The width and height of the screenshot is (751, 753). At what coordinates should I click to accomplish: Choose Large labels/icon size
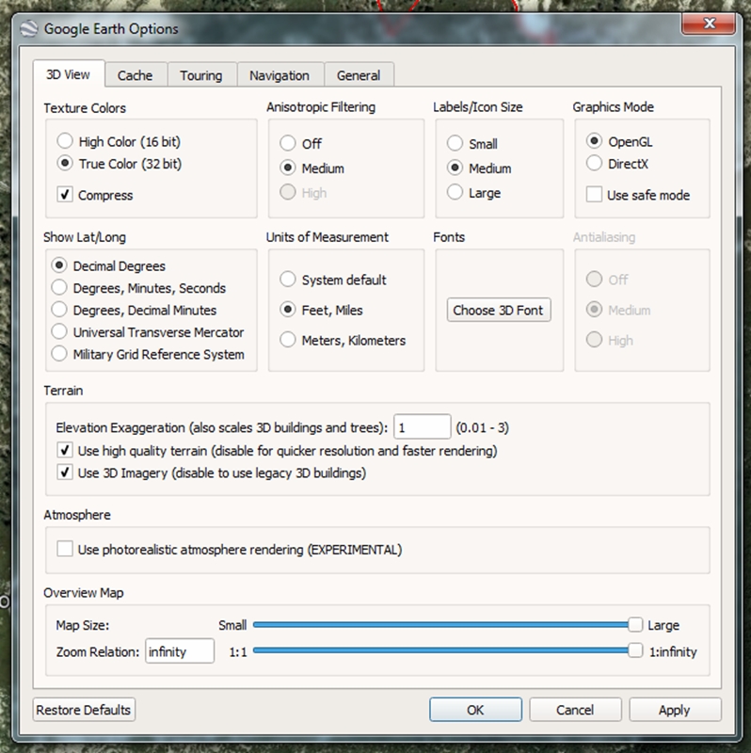point(455,193)
